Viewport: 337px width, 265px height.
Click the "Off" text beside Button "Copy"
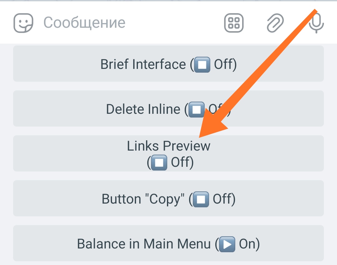tap(222, 199)
